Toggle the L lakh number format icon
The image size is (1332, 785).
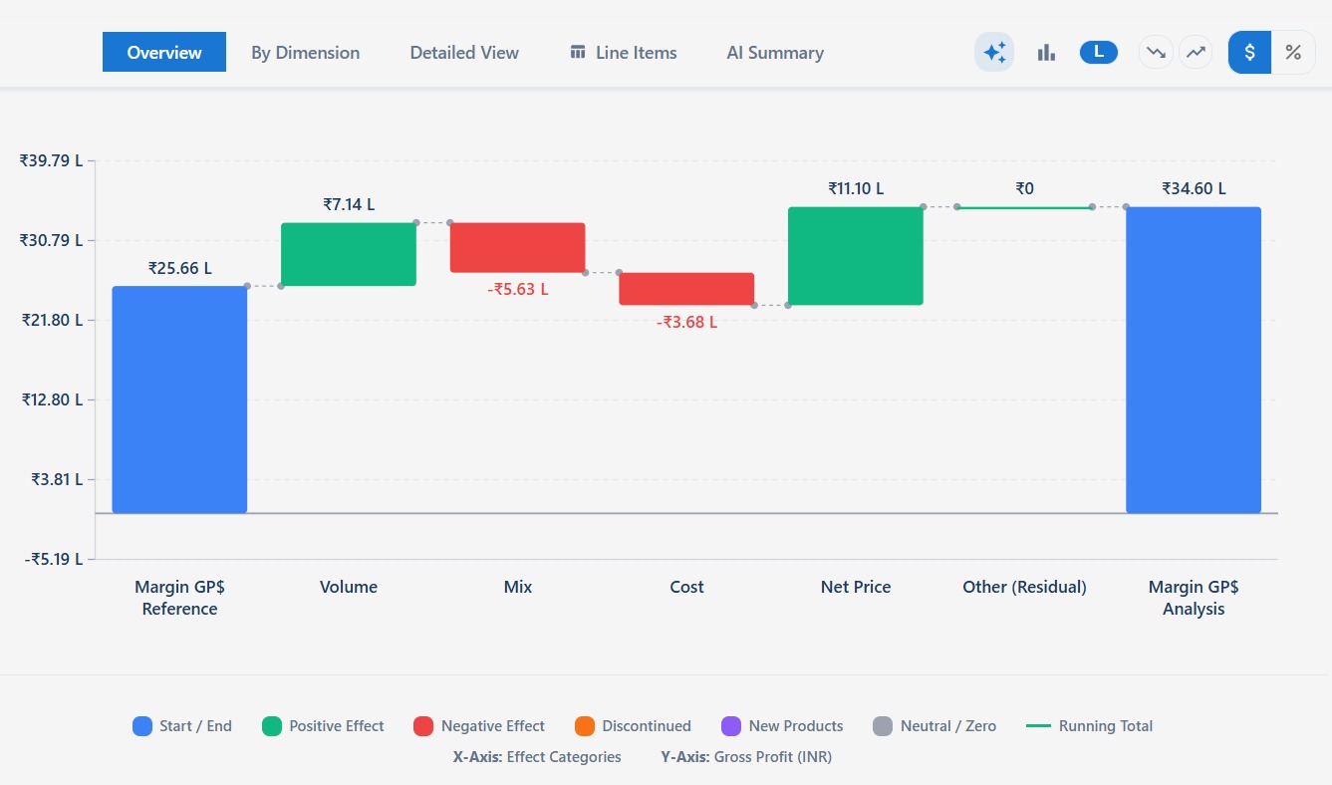pyautogui.click(x=1098, y=52)
